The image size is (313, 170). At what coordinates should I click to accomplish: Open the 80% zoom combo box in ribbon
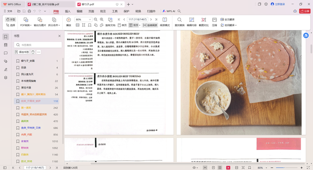point(83,20)
